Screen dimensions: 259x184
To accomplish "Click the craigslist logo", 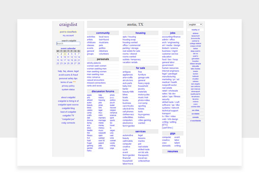I will pyautogui.click(x=68, y=25).
